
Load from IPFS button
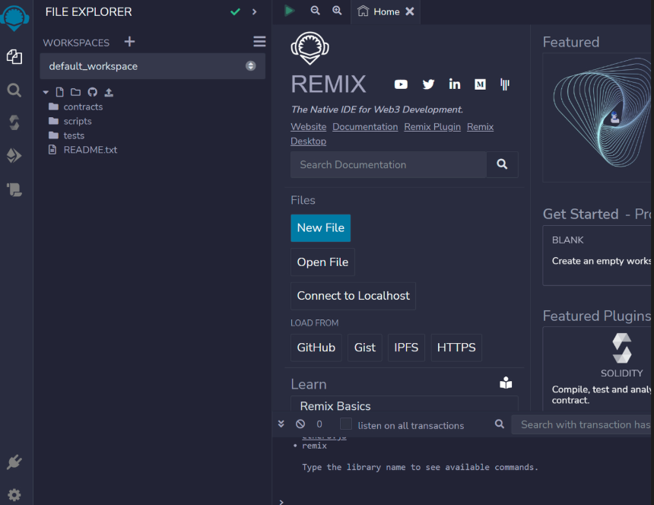point(406,348)
